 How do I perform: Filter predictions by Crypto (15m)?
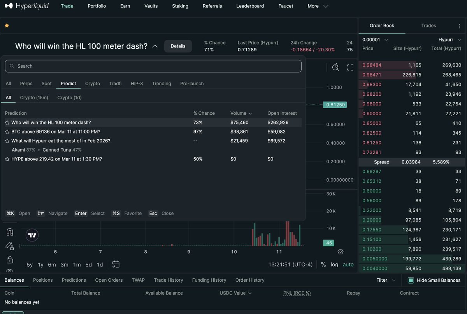34,98
